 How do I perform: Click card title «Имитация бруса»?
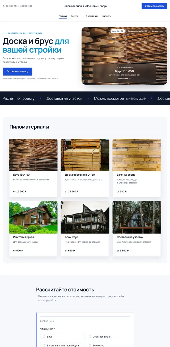coord(23,237)
